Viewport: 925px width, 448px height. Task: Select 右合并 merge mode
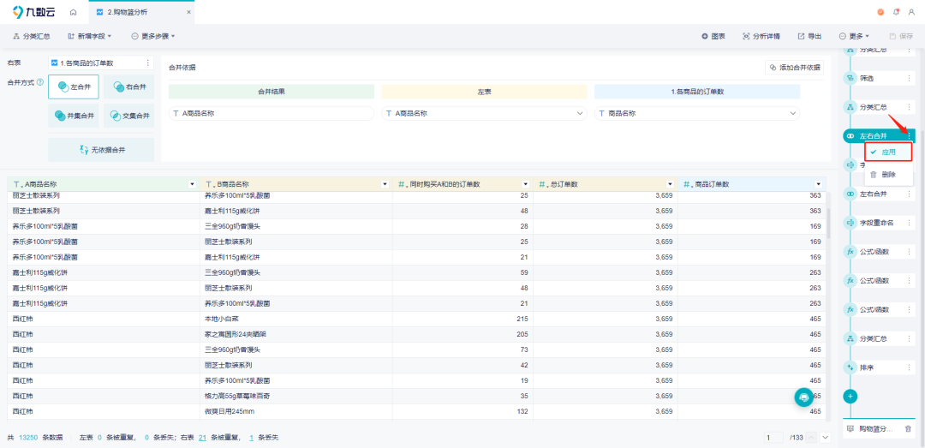pos(128,87)
